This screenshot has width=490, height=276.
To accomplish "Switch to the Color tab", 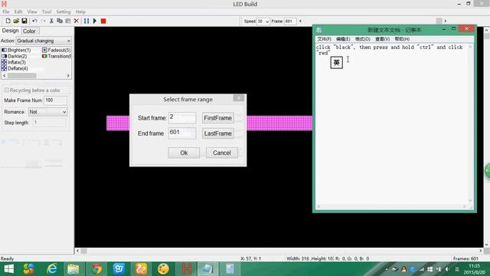I will pos(29,31).
